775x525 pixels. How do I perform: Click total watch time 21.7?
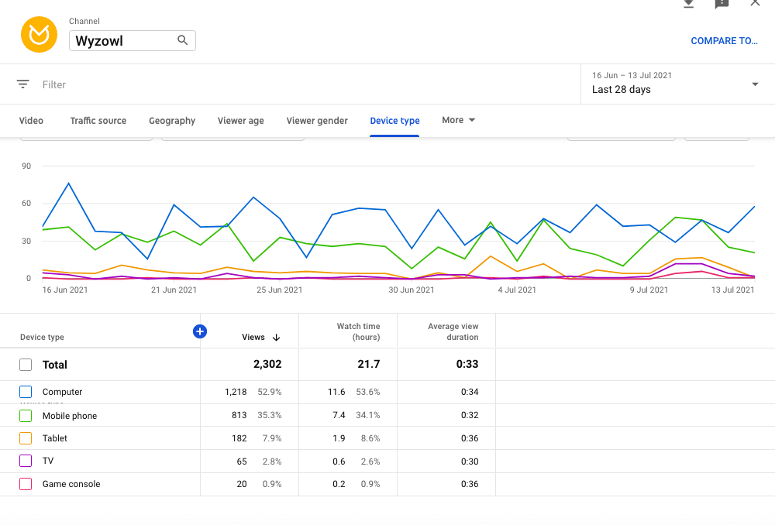(369, 365)
